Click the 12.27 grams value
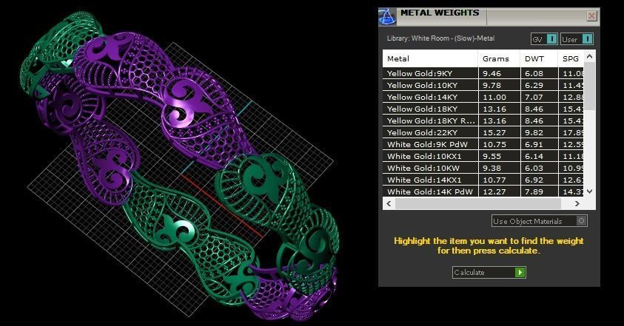This screenshot has width=624, height=326. (494, 191)
